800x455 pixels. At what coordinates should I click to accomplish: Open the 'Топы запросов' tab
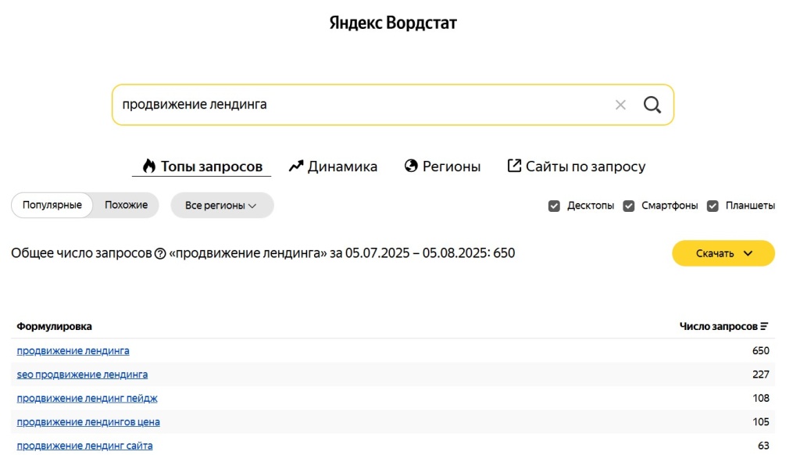pos(202,167)
